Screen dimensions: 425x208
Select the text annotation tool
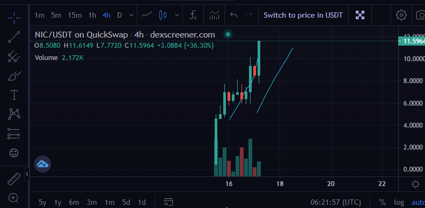(x=14, y=95)
